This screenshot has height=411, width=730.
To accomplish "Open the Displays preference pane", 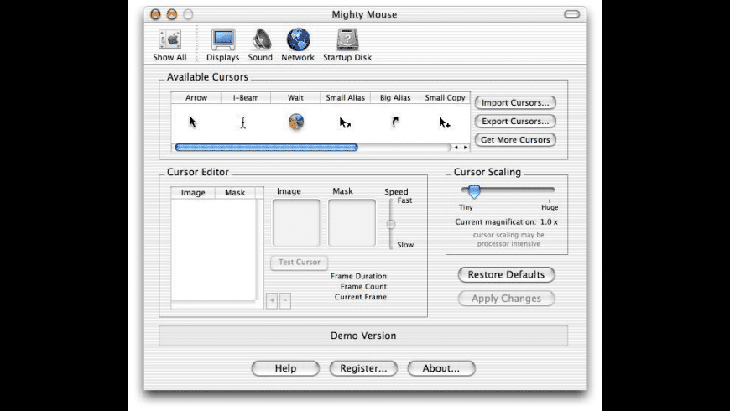I will pos(223,45).
